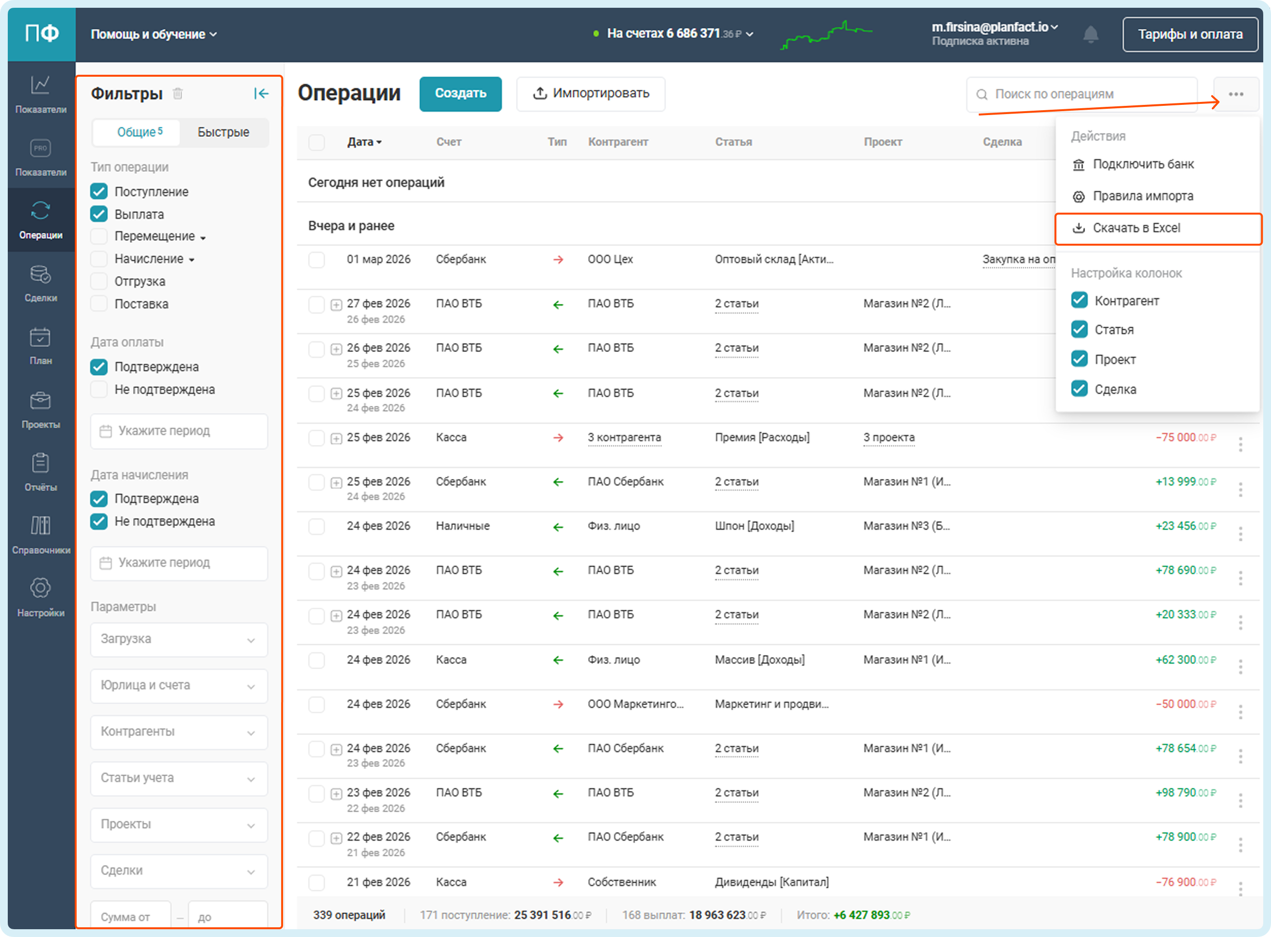This screenshot has height=937, width=1271.
Task: Select Скачать в Excel menu item
Action: click(1136, 228)
